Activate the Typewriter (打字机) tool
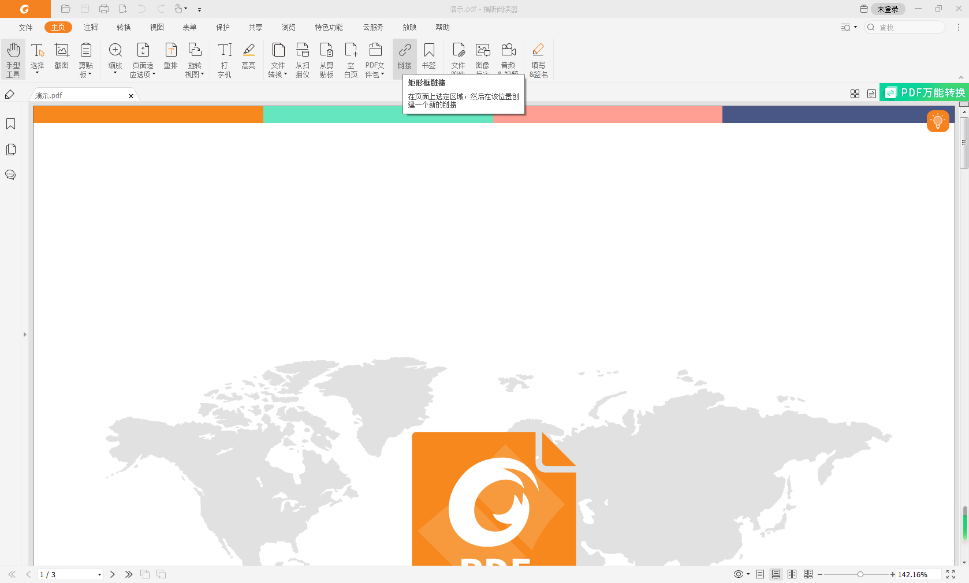 click(225, 59)
